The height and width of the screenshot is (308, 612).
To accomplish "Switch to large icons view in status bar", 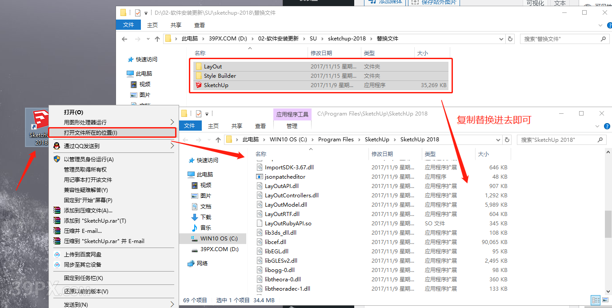I will point(604,300).
